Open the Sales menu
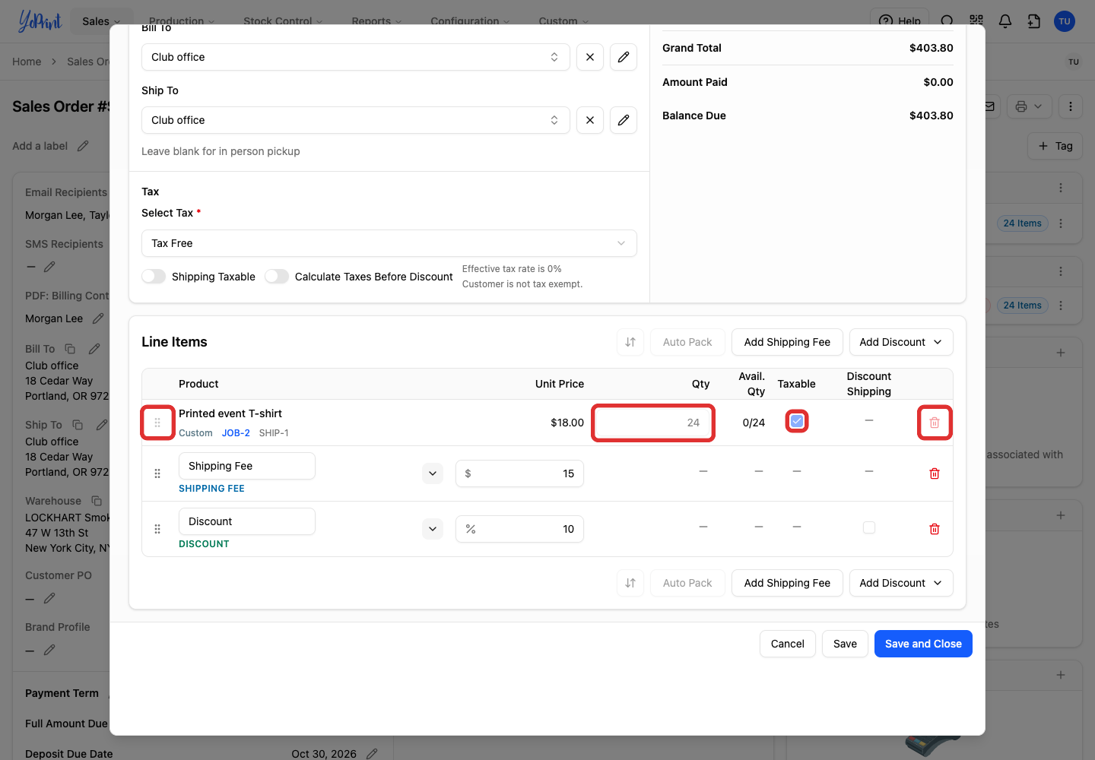 [101, 21]
